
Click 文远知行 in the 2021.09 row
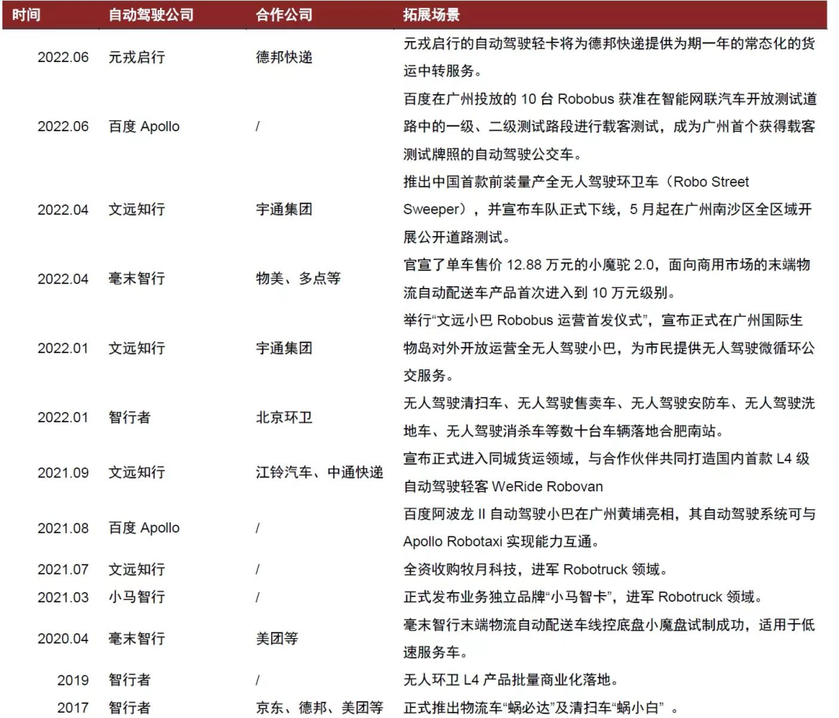(137, 473)
